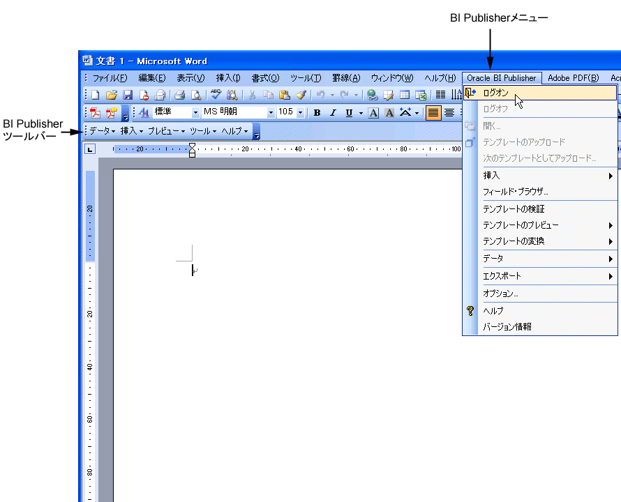This screenshot has height=502, width=621.
Task: Click the ヘルプ button in BI Publisher toolbar
Action: point(234,131)
